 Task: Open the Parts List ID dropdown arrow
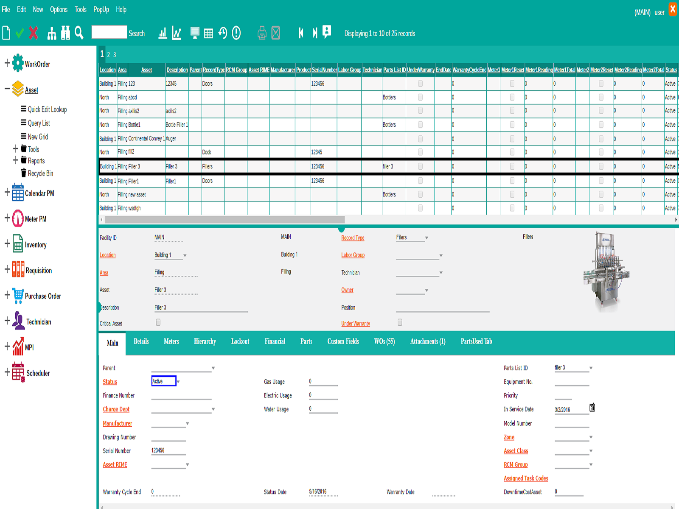click(591, 368)
